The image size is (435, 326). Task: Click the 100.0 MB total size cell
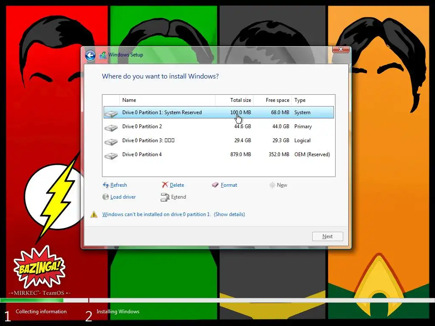point(240,112)
